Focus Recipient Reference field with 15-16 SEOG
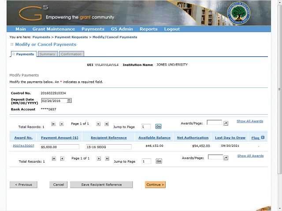282x211 pixels. 109,147
